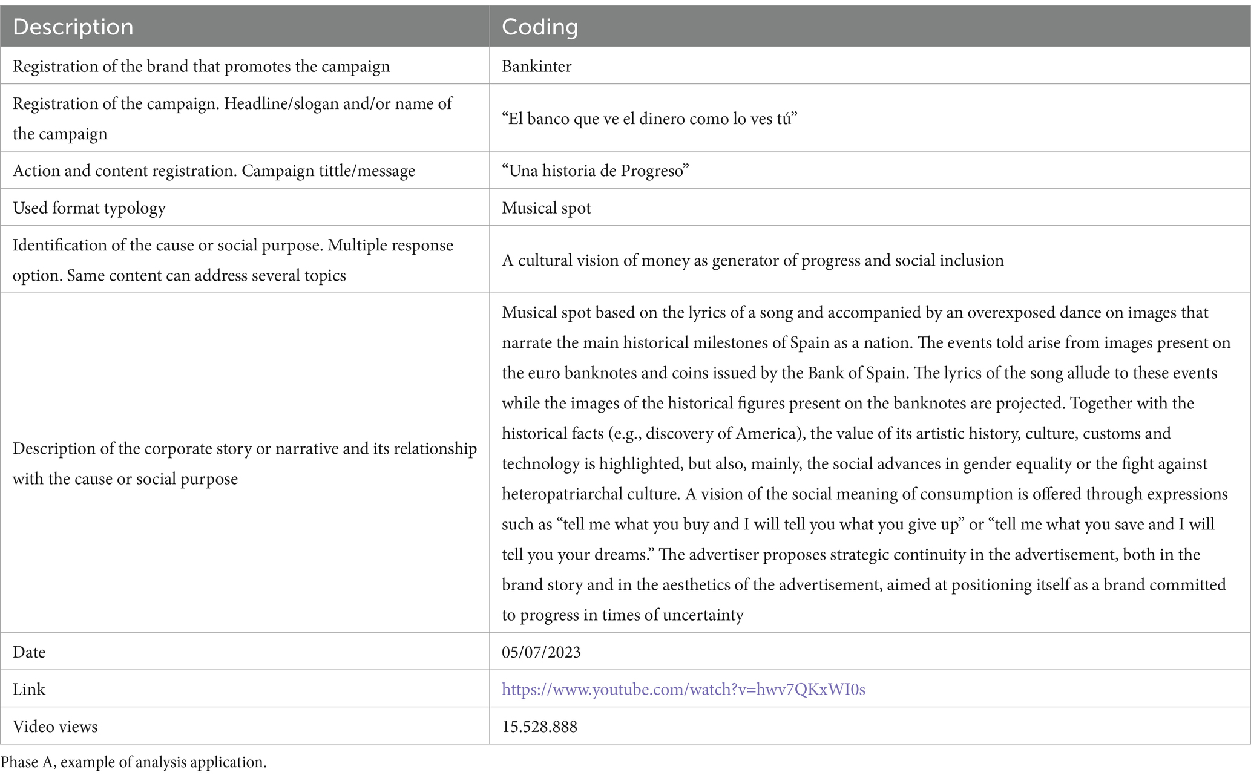Select the 'Una historia de Progreso' cell
This screenshot has width=1251, height=778.
(870, 171)
